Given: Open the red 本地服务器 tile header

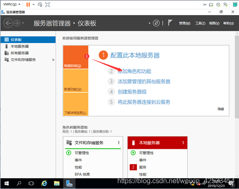Looking at the screenshot, I should tap(157, 143).
